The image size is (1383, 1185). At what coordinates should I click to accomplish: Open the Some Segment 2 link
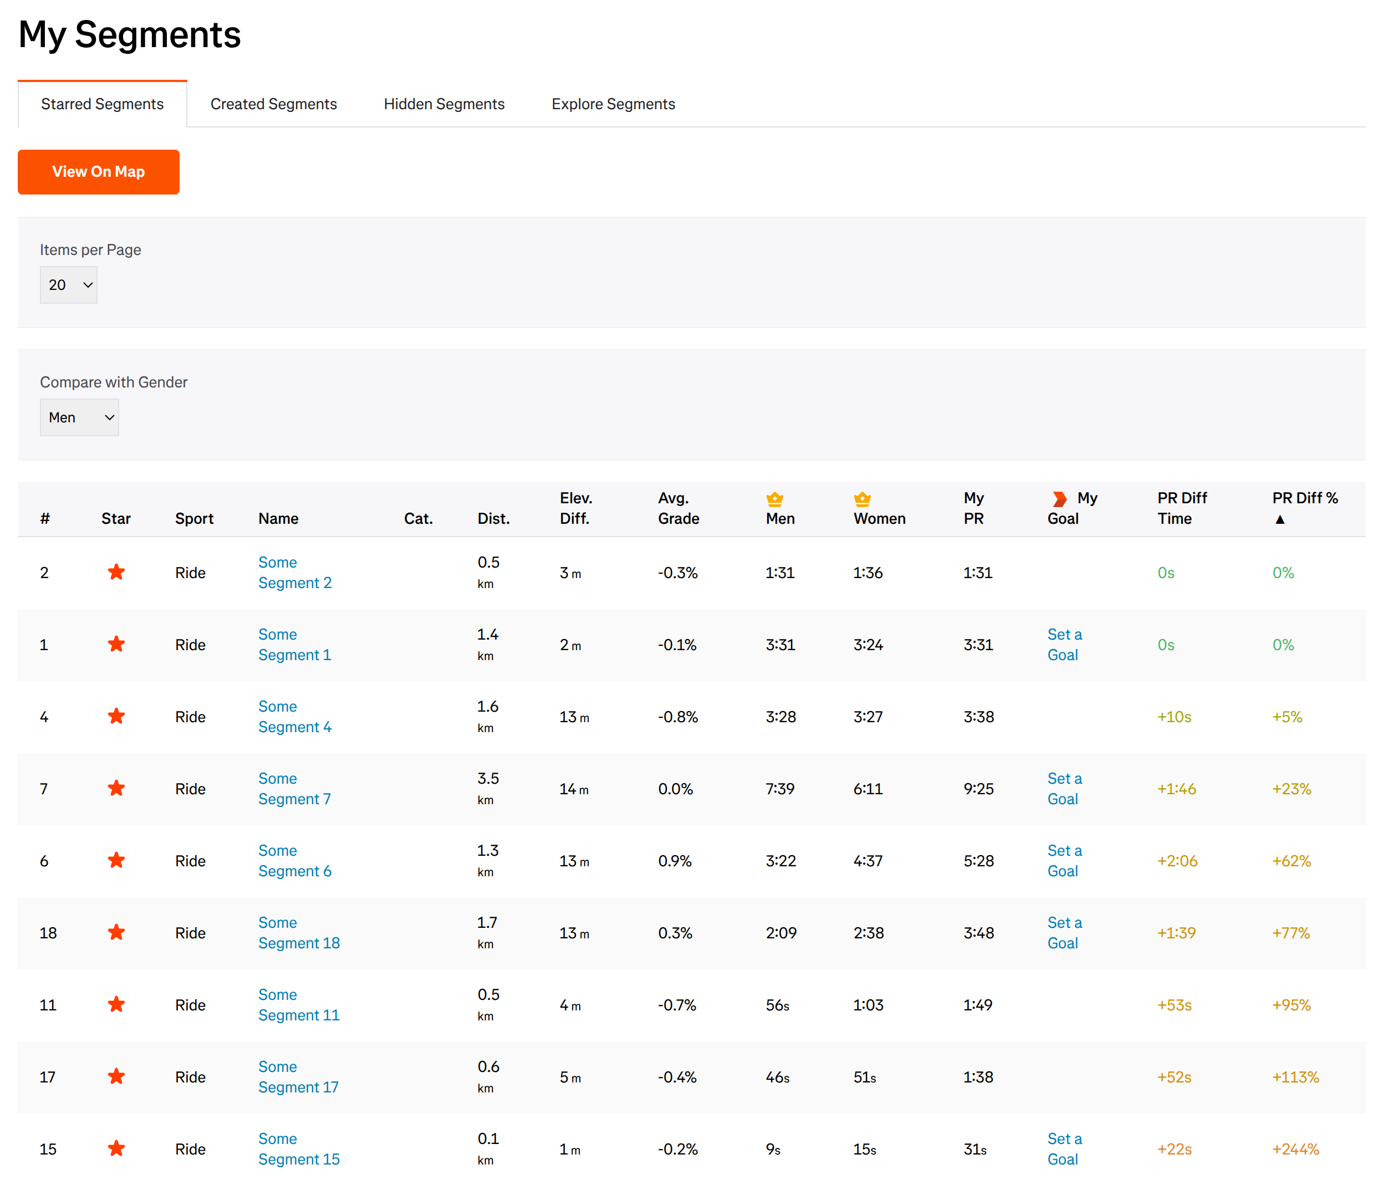(295, 573)
